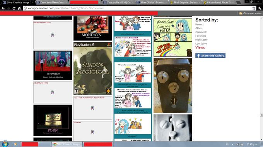Open Windows Start orb

click(5, 144)
